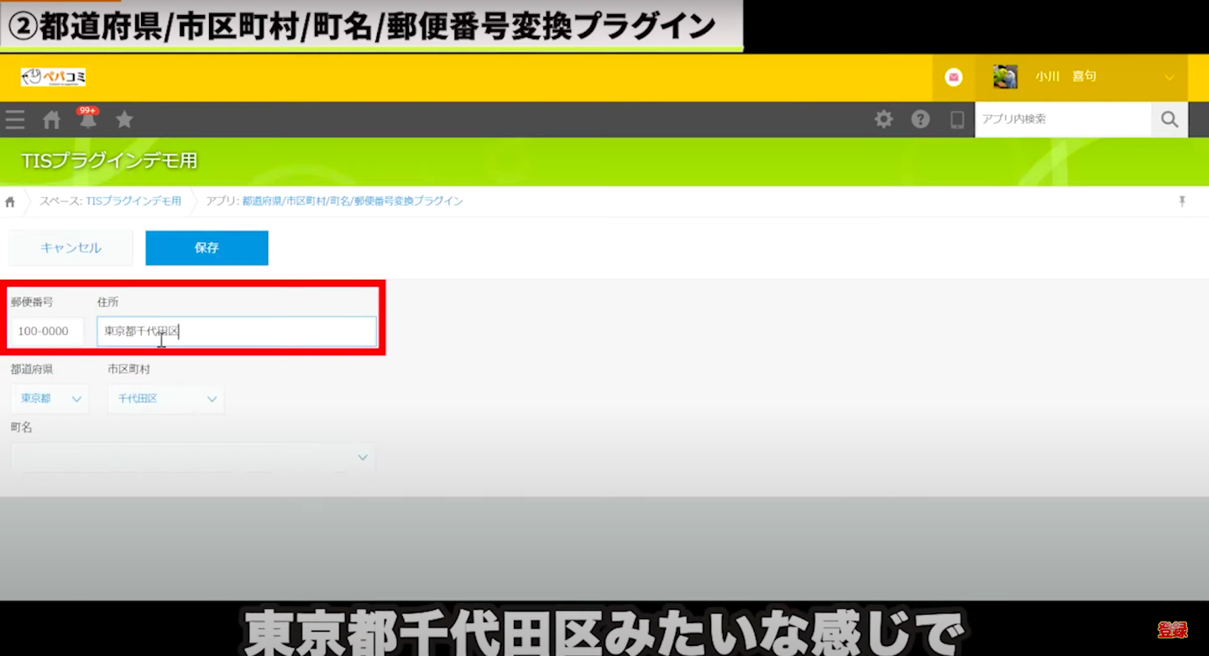Open the mail icon in yellow bar
The width and height of the screenshot is (1209, 656).
953,77
